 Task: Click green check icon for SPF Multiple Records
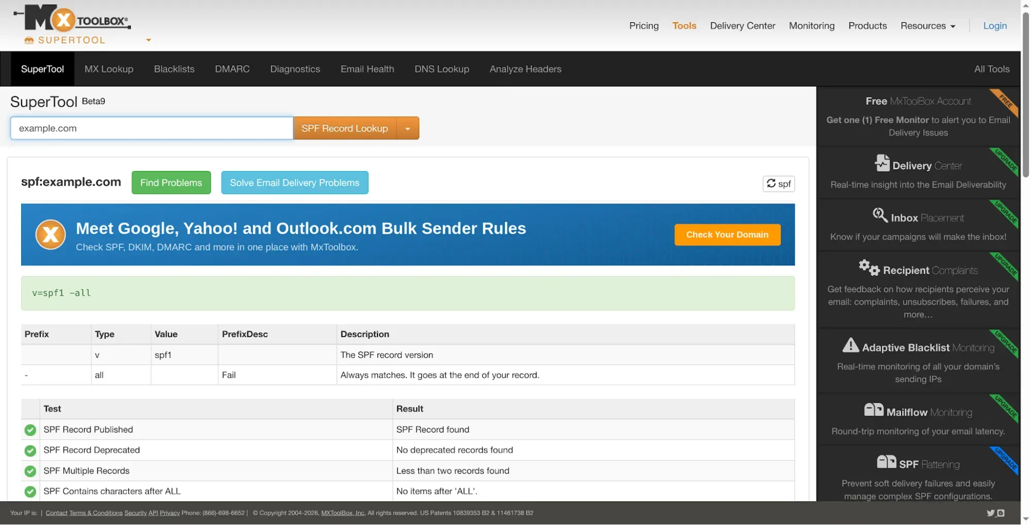(30, 471)
